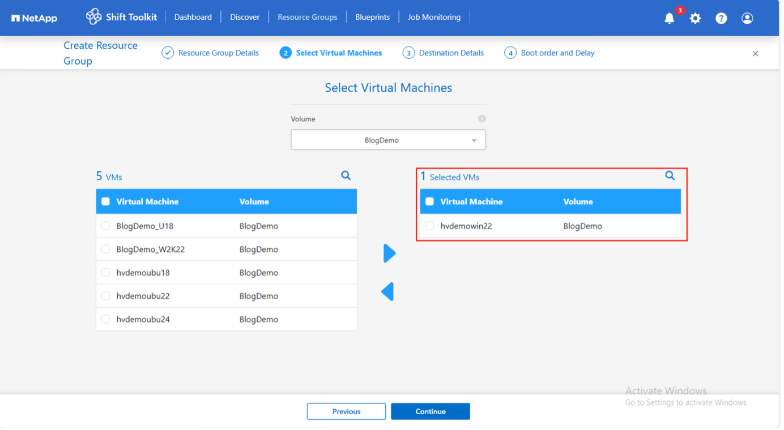Click the help question mark icon

721,18
